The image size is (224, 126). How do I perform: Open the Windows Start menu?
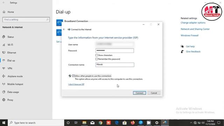(x=4, y=123)
